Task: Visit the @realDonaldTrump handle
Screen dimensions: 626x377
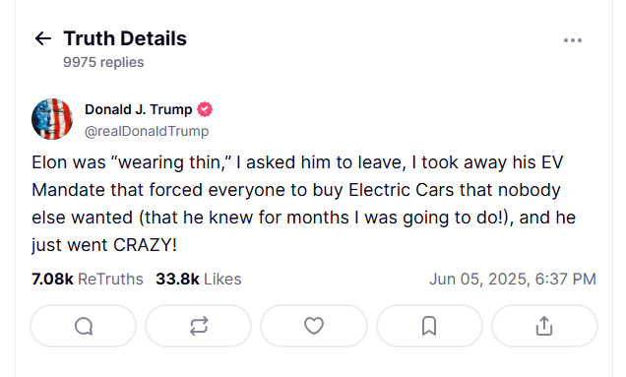Action: point(147,131)
